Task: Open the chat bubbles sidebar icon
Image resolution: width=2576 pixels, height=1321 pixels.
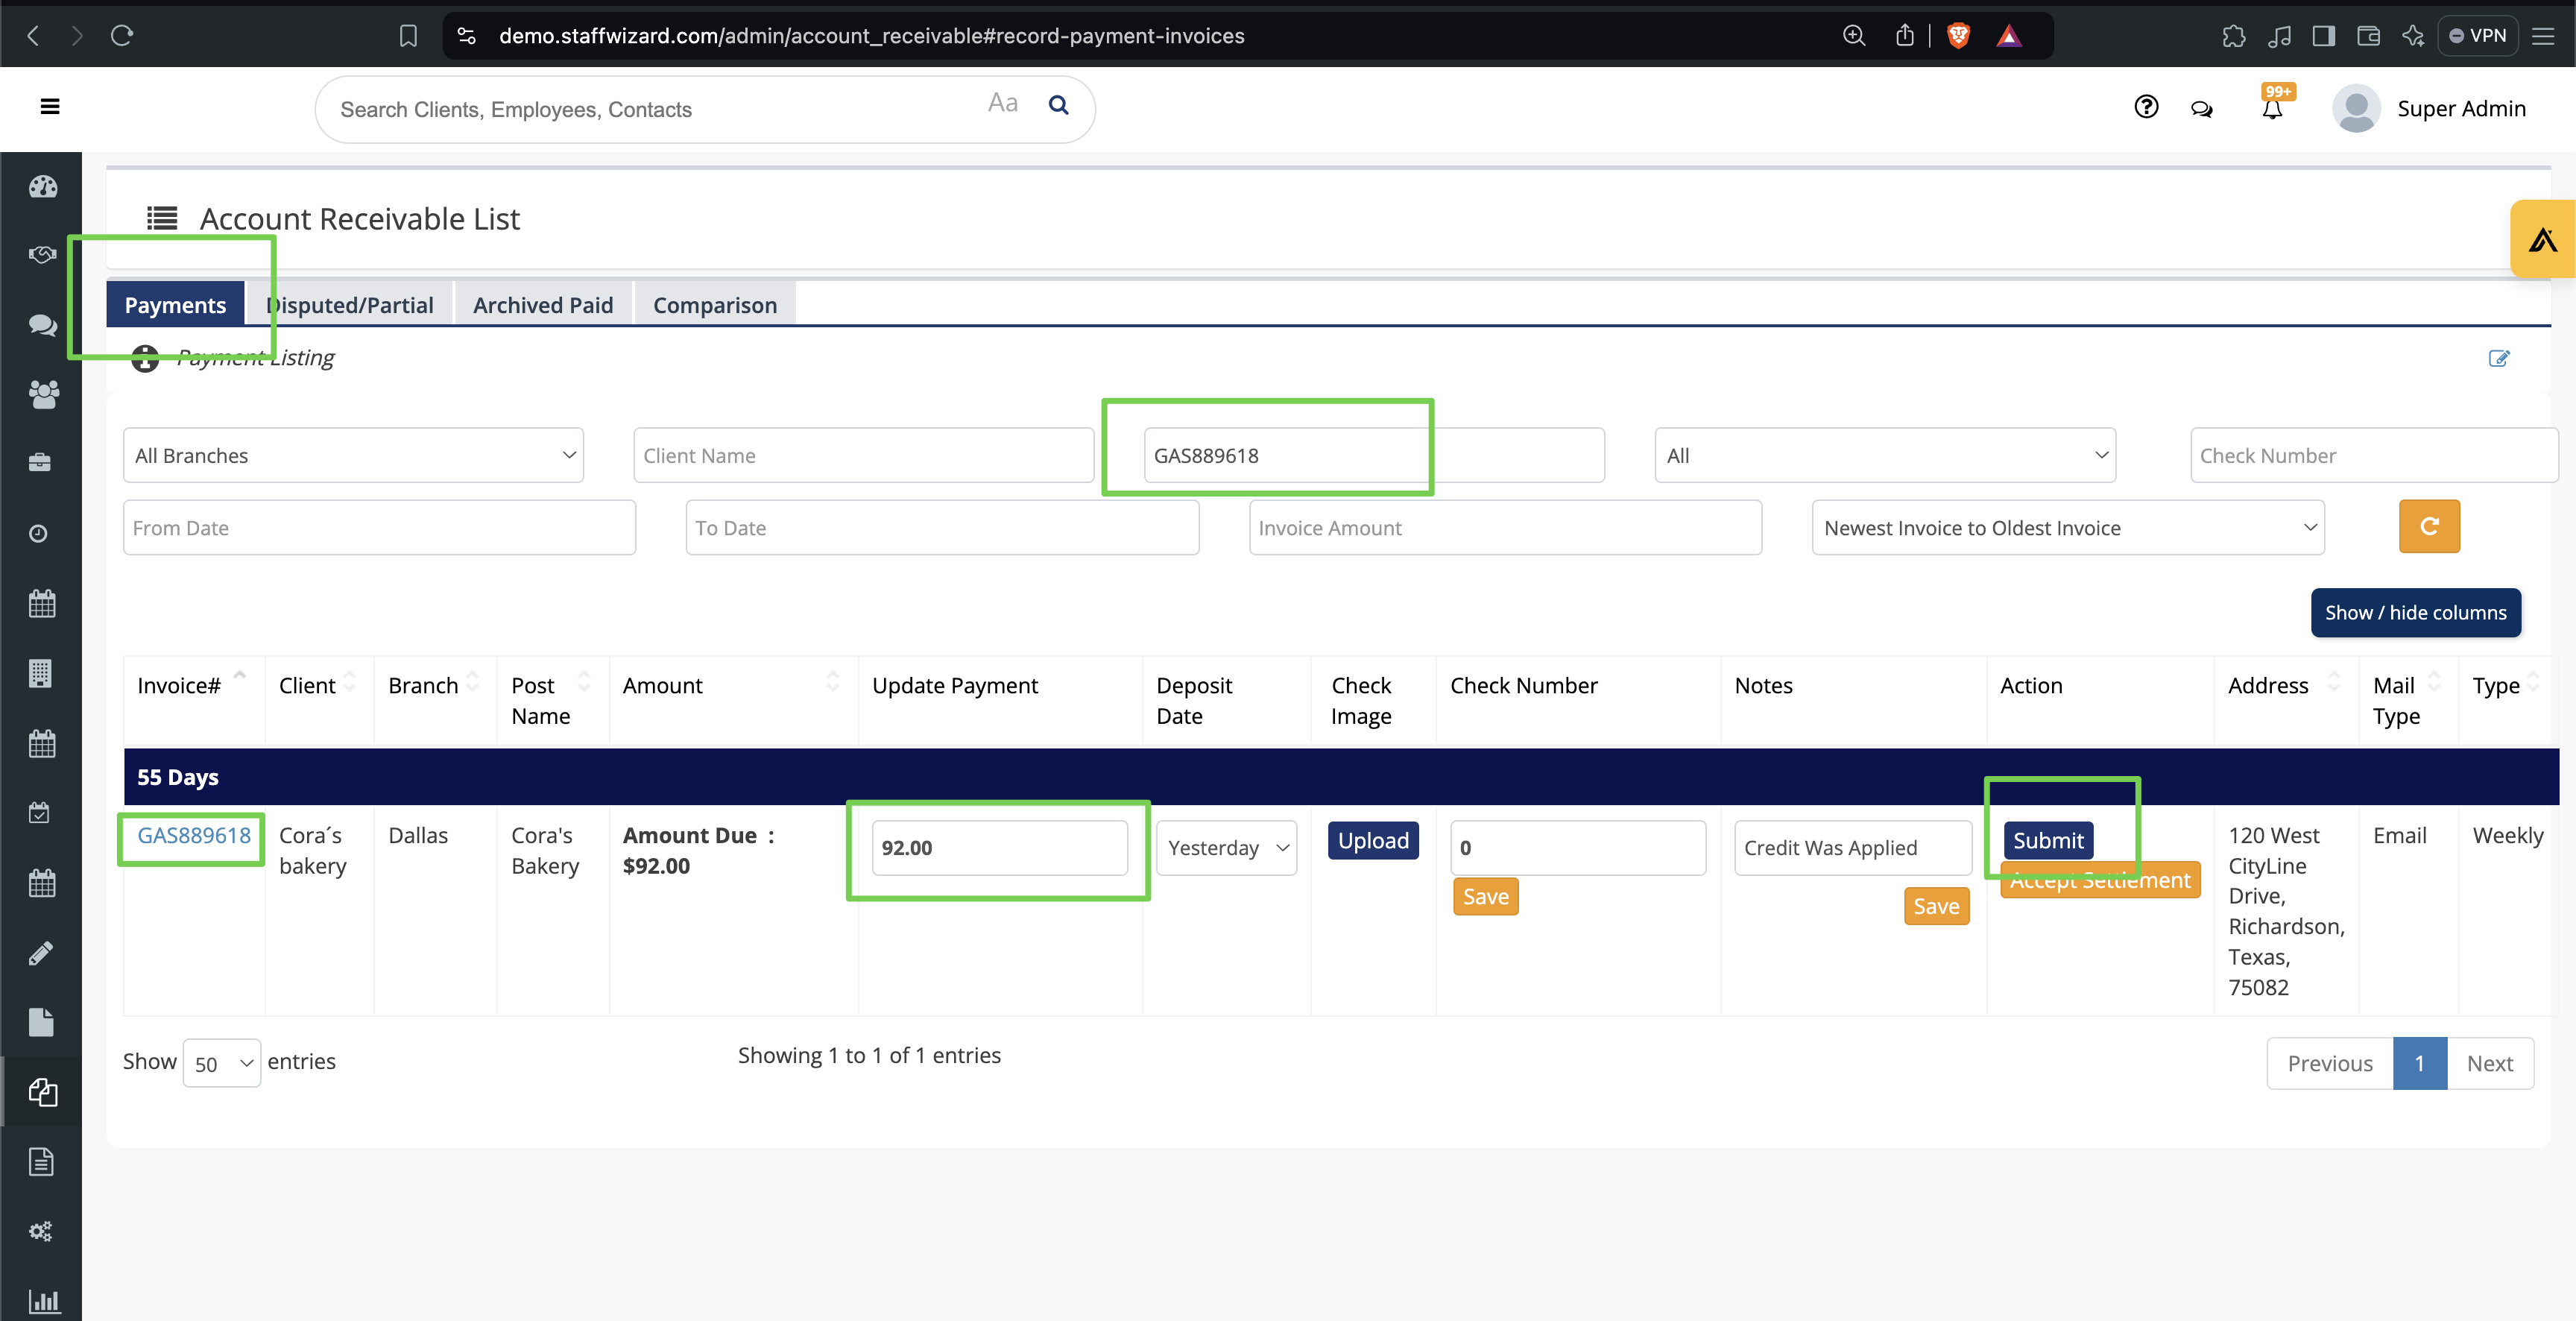Action: pyautogui.click(x=42, y=325)
